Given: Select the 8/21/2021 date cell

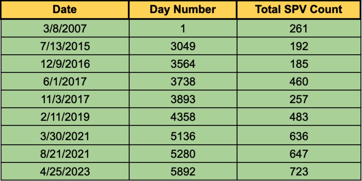Looking at the screenshot, I should (65, 154).
